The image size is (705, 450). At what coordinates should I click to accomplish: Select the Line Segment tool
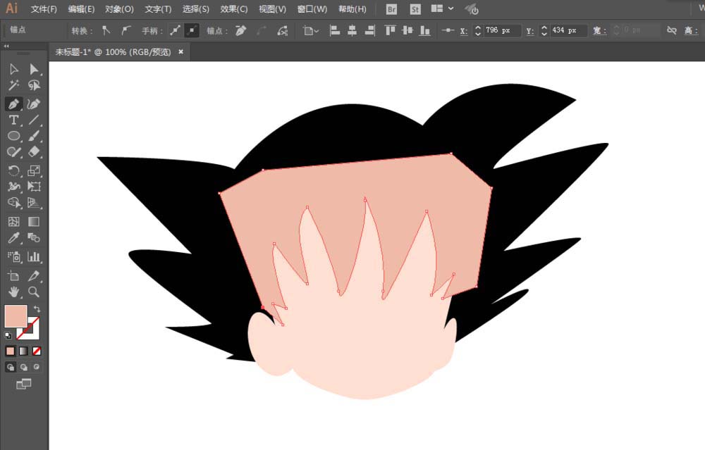pos(34,120)
